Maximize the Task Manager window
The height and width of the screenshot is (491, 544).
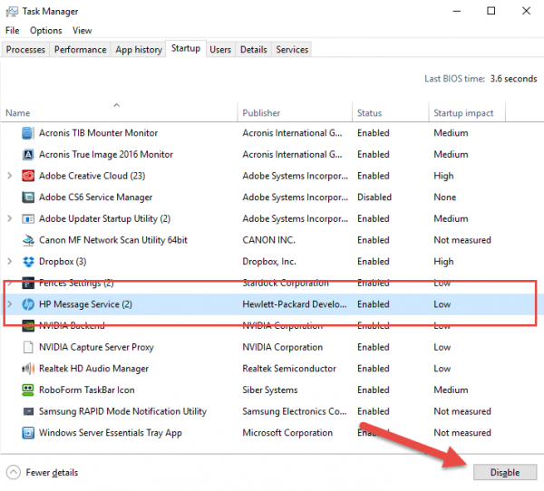click(491, 11)
